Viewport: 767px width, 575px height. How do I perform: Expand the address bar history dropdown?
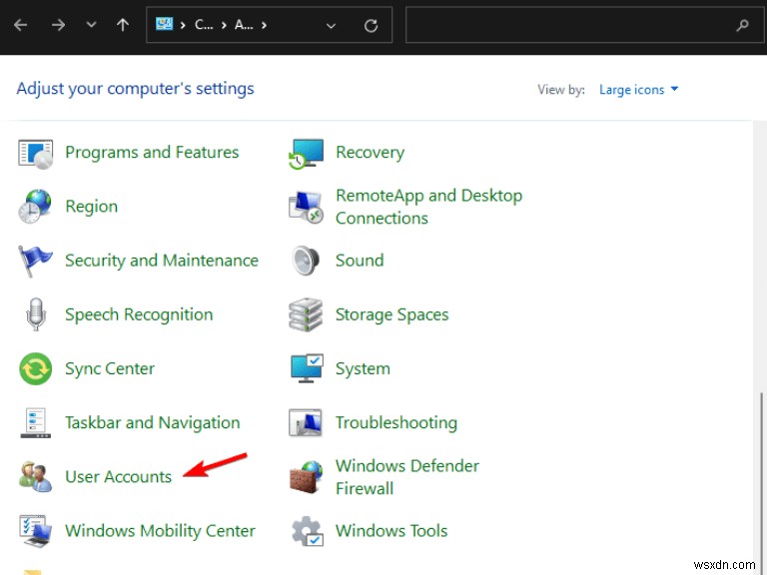[332, 25]
